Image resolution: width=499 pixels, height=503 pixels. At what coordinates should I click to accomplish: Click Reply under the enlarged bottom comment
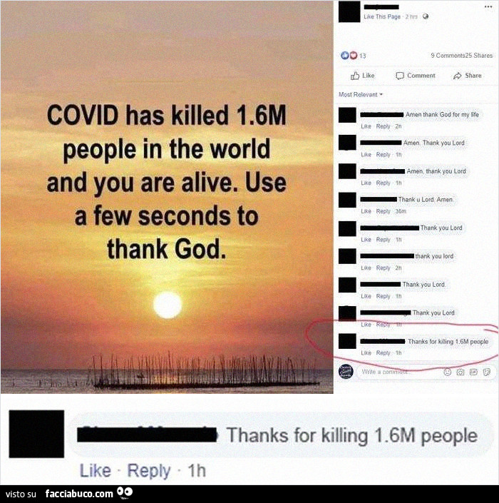149,471
